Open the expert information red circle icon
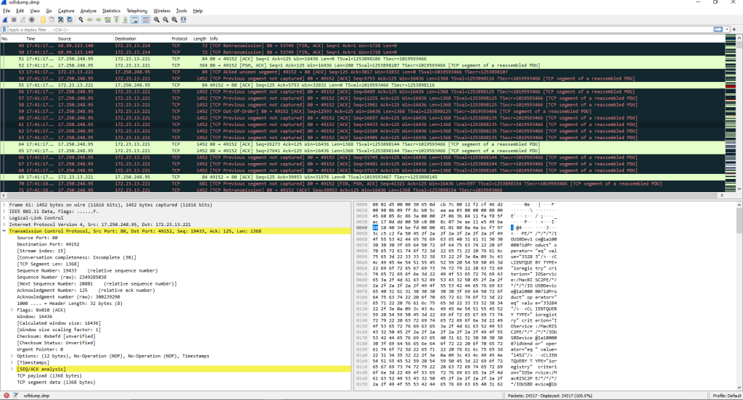743x400 pixels. [5, 395]
